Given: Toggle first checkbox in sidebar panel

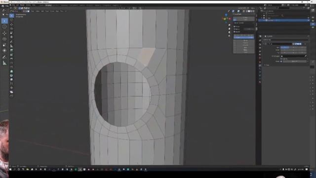Looking at the screenshot, I should click(235, 26).
